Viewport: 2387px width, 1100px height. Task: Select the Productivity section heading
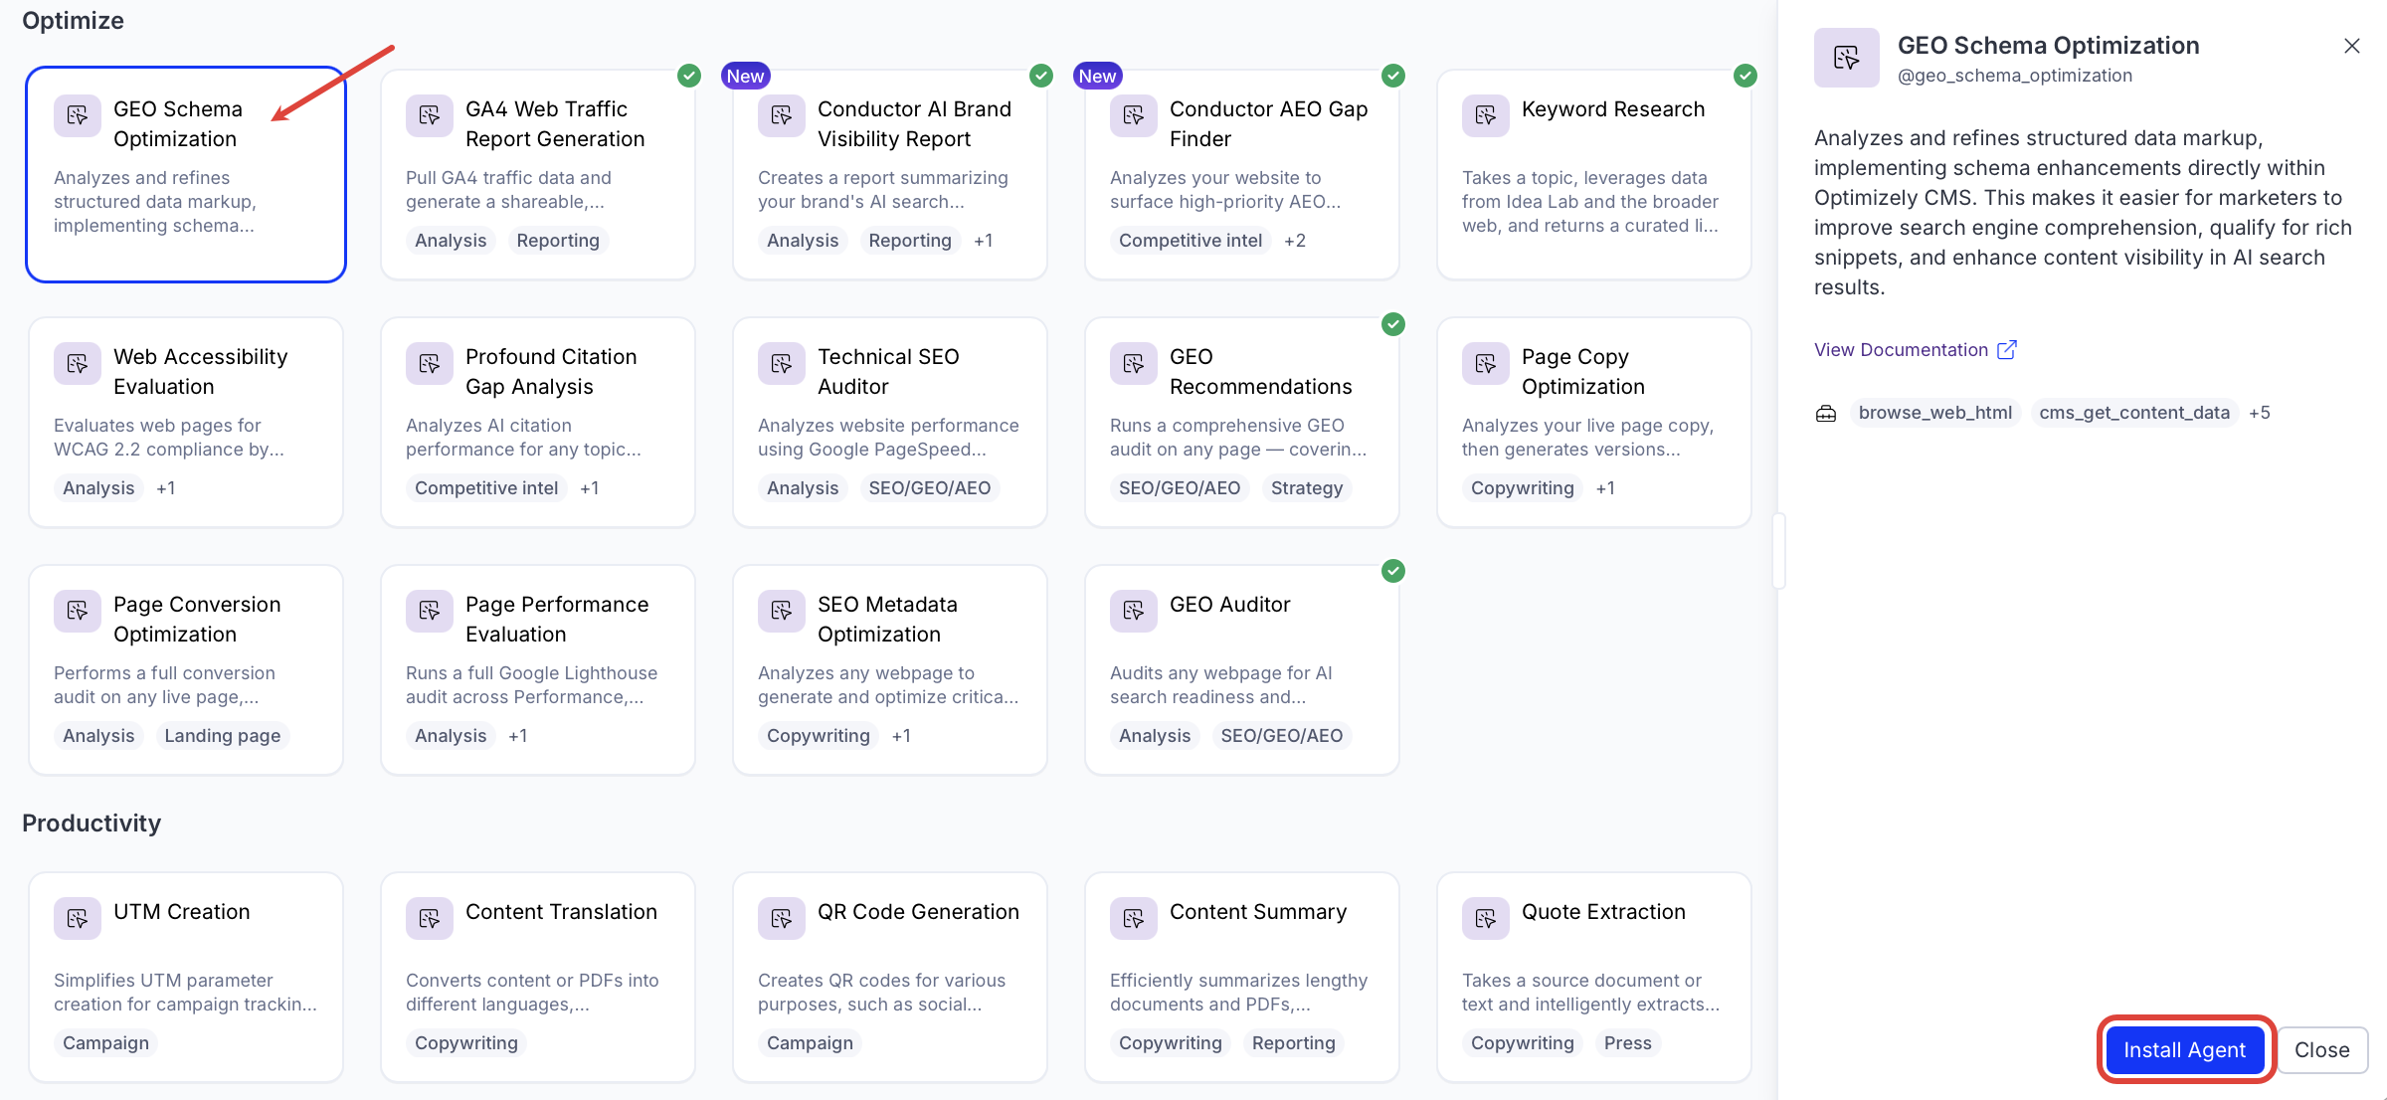click(92, 824)
